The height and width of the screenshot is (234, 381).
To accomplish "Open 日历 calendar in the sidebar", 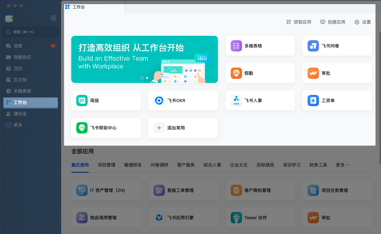I will tap(31, 68).
